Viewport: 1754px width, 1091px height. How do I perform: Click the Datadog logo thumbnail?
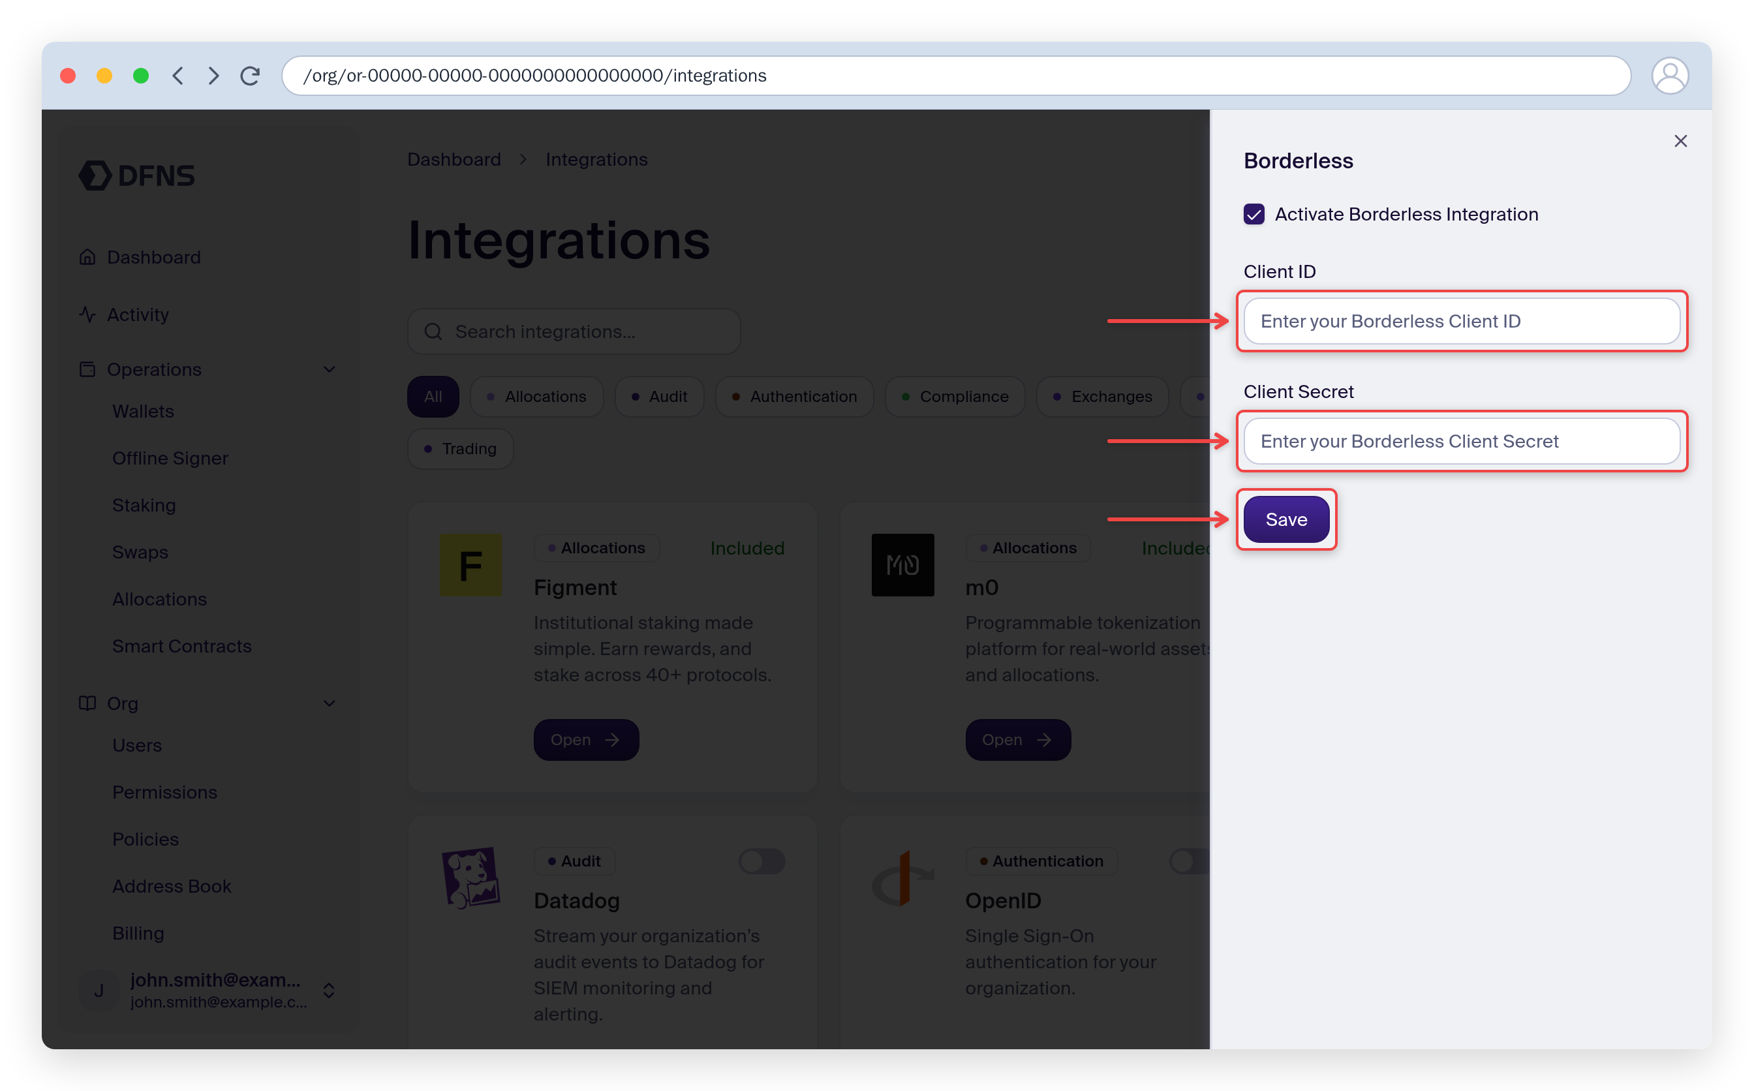click(470, 878)
